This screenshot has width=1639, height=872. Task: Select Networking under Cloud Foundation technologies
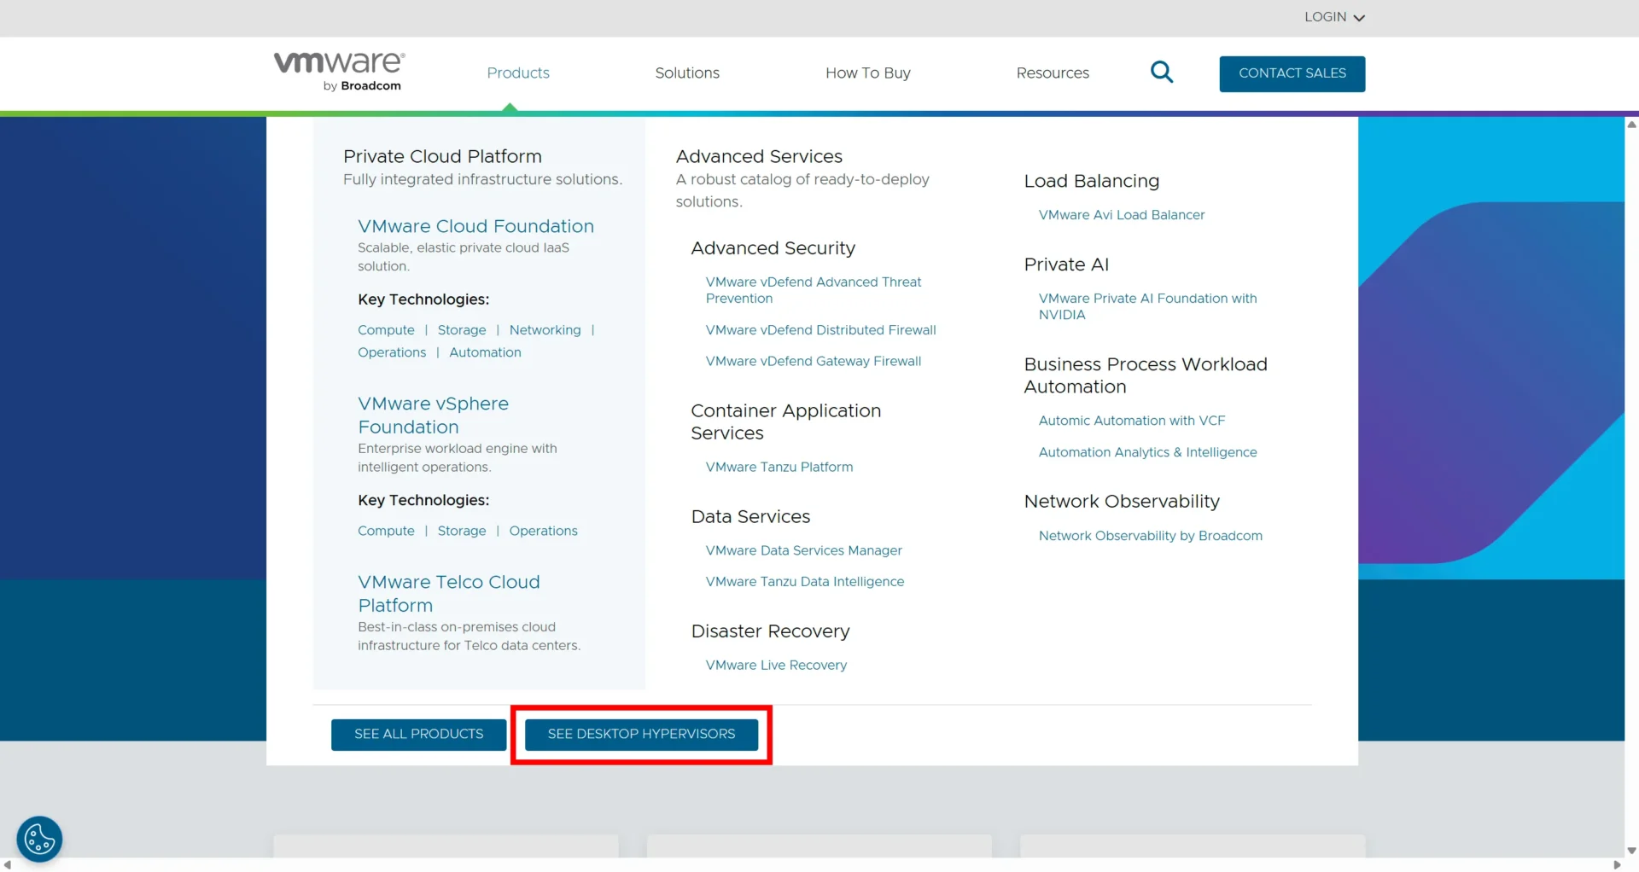[x=545, y=330]
